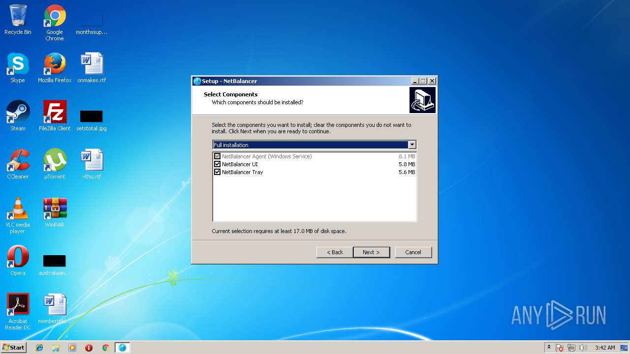Open the Start menu
The image size is (630, 354).
click(13, 348)
